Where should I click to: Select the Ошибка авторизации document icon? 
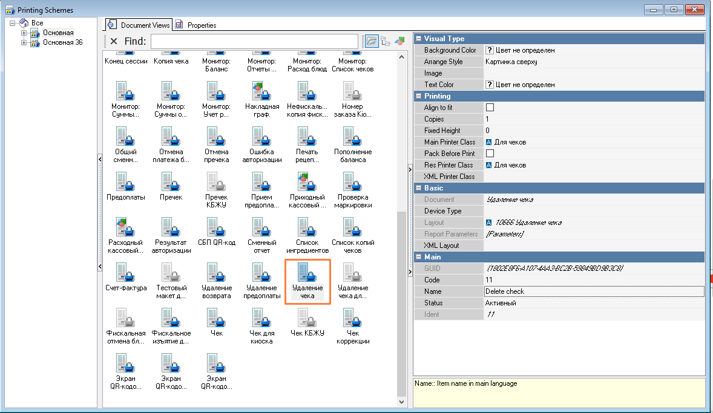point(262,136)
